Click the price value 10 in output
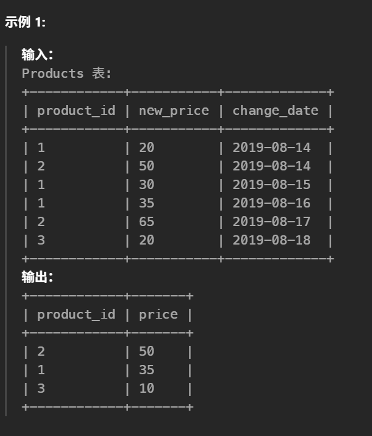Image resolution: width=372 pixels, height=436 pixels. (x=146, y=388)
